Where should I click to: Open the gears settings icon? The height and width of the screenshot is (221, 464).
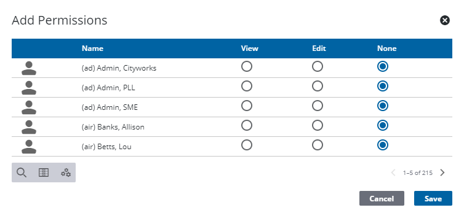66,173
